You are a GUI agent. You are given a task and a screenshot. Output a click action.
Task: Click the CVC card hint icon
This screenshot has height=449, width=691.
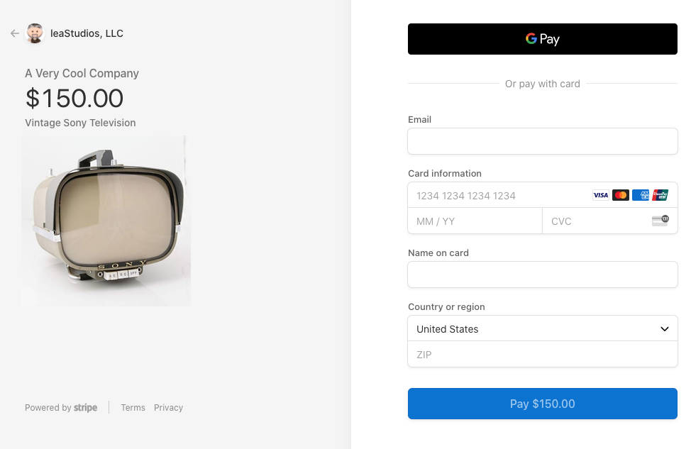point(660,221)
